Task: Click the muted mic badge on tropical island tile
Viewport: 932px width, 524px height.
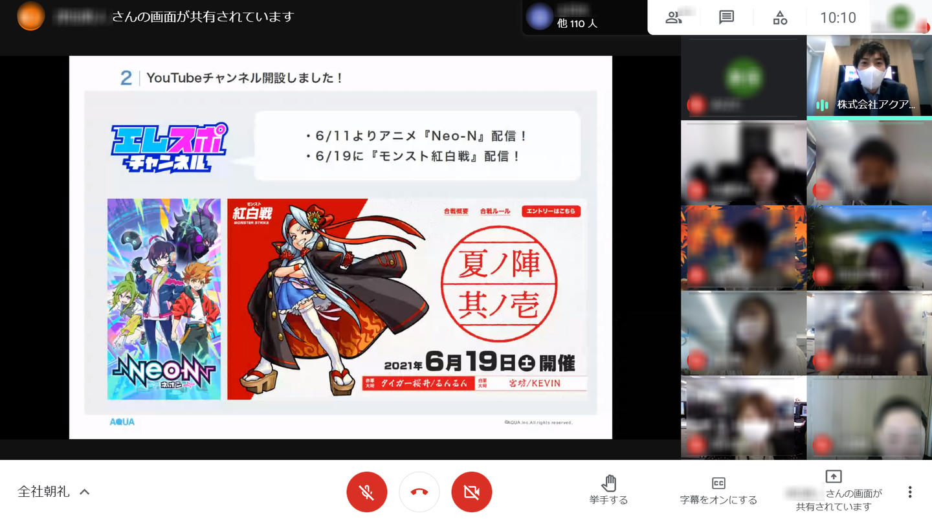Action: click(x=822, y=276)
